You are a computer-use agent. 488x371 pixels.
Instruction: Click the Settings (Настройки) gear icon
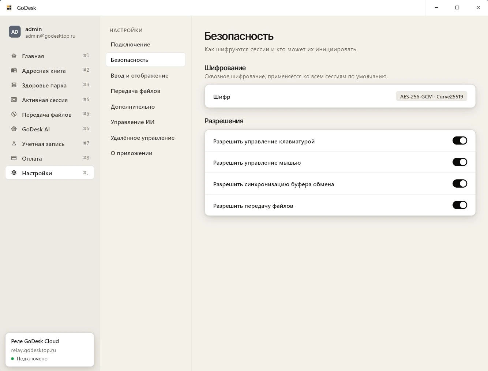pyautogui.click(x=14, y=173)
